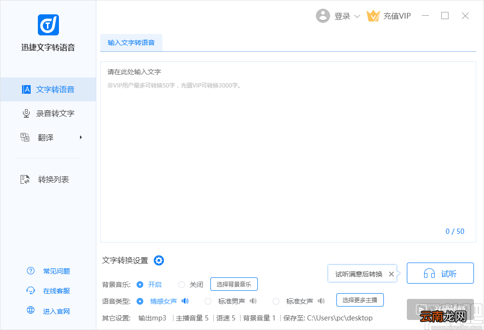
Task: Choose 情感女声 voice type
Action: pos(140,301)
